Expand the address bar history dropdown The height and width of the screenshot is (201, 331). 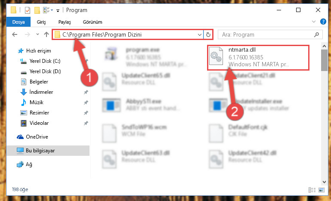pos(199,34)
